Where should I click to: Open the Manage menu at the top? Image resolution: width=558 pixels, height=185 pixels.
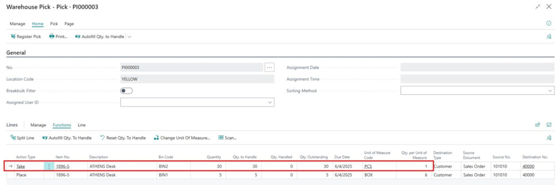(x=17, y=24)
